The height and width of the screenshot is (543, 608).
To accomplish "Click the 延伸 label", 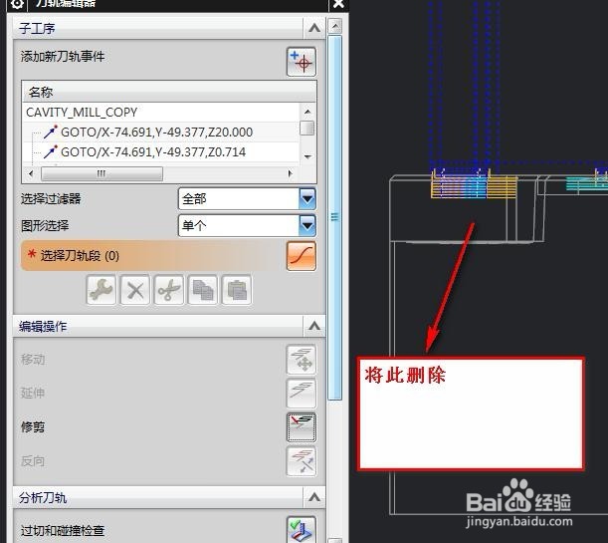I will click(x=33, y=394).
